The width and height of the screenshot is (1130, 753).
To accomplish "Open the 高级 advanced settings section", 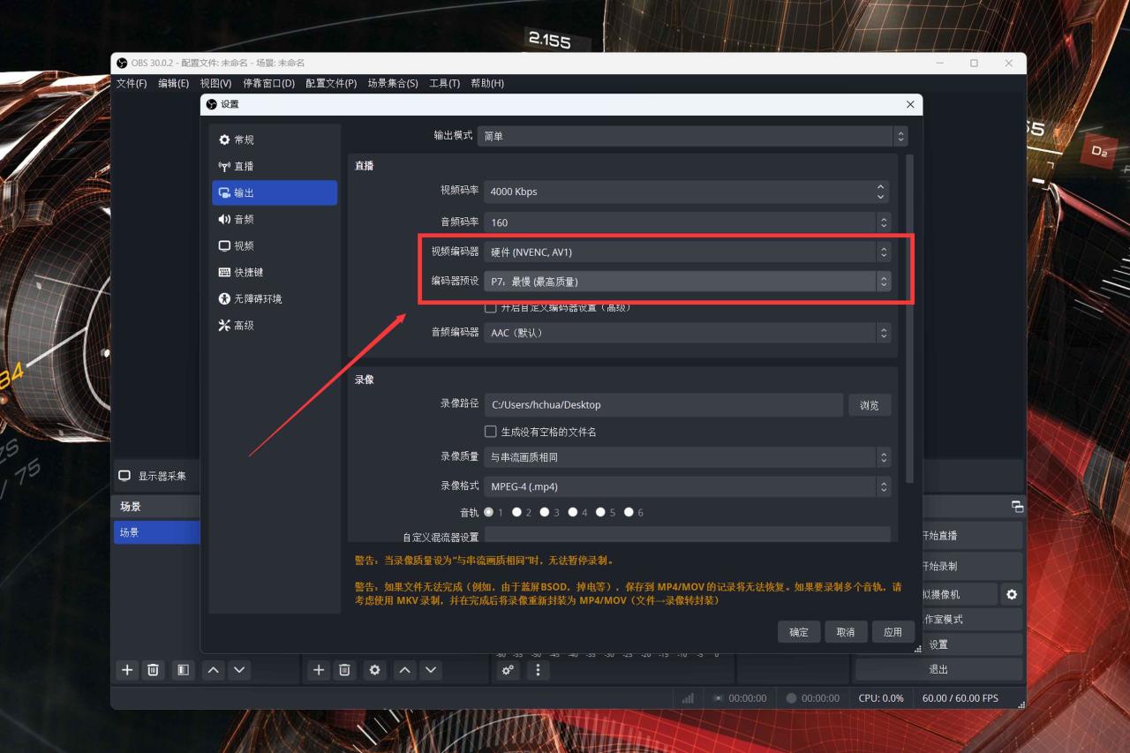I will pos(274,325).
